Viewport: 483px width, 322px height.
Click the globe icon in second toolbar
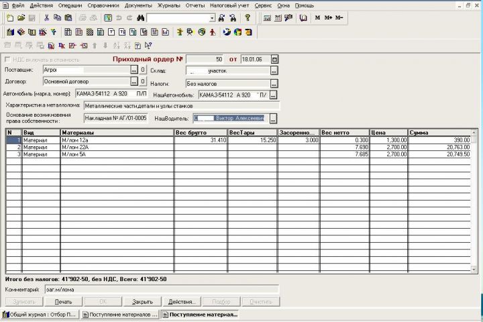(x=202, y=32)
